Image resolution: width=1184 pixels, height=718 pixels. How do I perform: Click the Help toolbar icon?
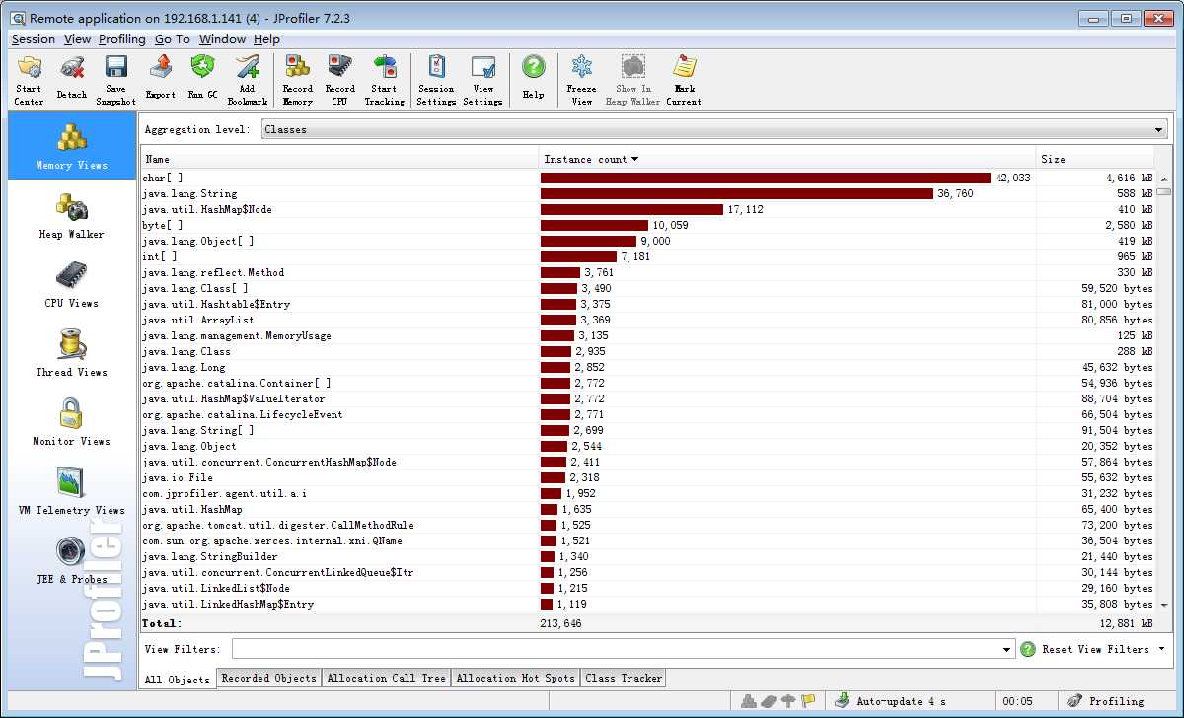point(533,80)
